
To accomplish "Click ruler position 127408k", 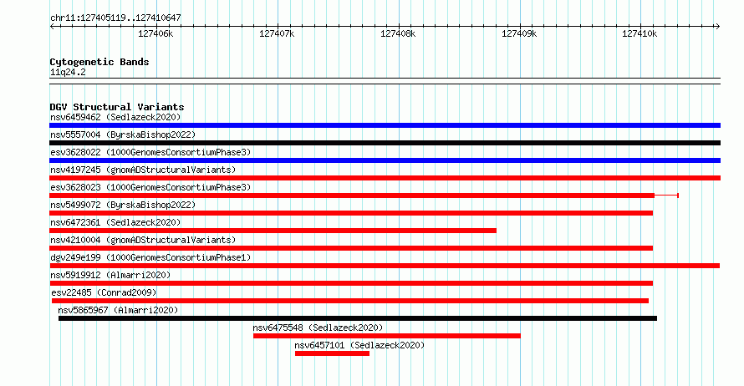I will coord(398,33).
